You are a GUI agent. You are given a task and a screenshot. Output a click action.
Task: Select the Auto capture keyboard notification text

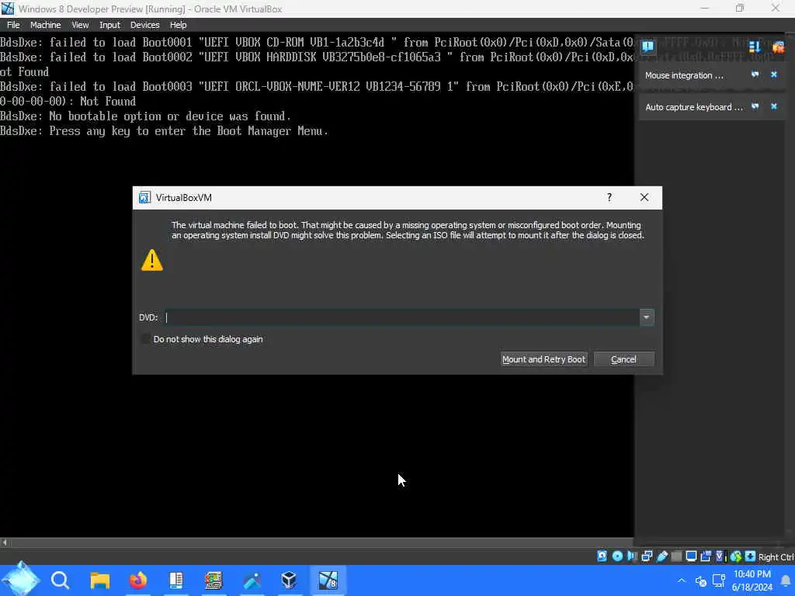point(693,107)
